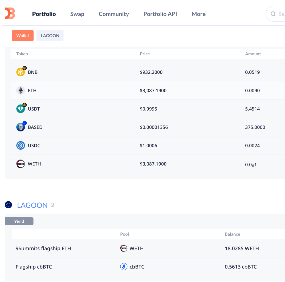Click the Pool column header
Image resolution: width=285 pixels, height=282 pixels.
point(124,234)
